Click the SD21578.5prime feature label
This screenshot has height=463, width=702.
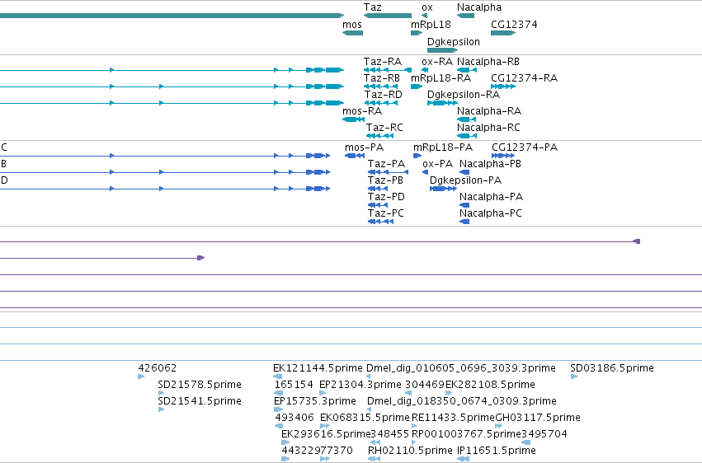pos(200,385)
